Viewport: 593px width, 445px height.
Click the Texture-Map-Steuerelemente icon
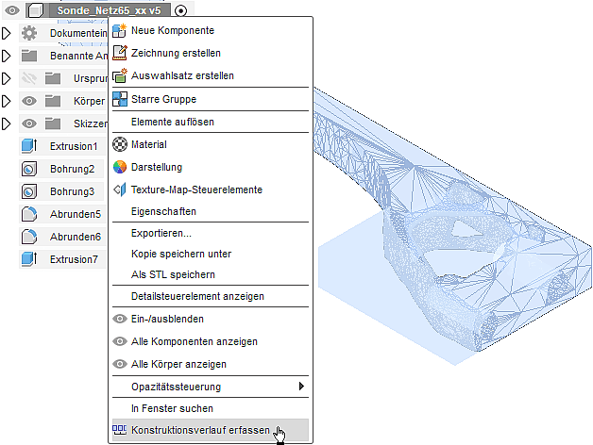click(120, 190)
